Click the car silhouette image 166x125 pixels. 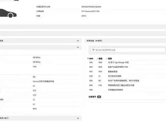(x=8, y=13)
